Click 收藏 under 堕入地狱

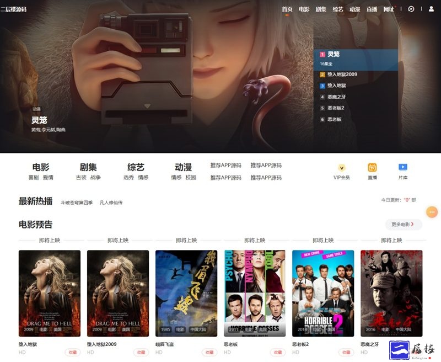[x=73, y=353]
